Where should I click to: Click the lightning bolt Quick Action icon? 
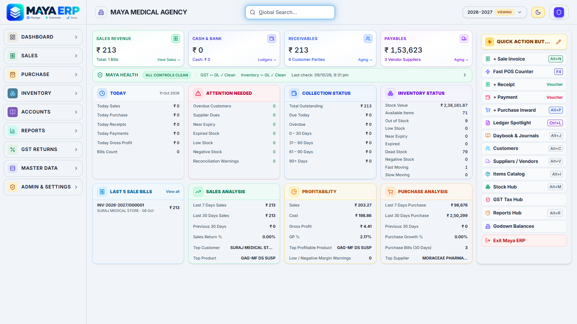[489, 42]
